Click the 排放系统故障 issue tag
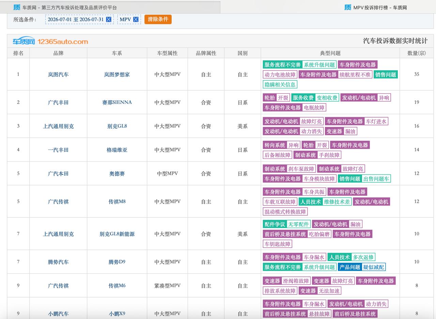This screenshot has height=319, width=436. click(280, 291)
